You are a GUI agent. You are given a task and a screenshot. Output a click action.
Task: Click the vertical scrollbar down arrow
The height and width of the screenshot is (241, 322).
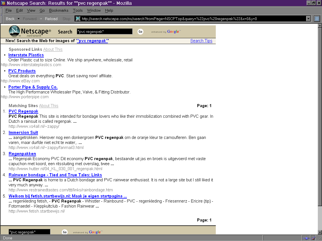point(320,232)
